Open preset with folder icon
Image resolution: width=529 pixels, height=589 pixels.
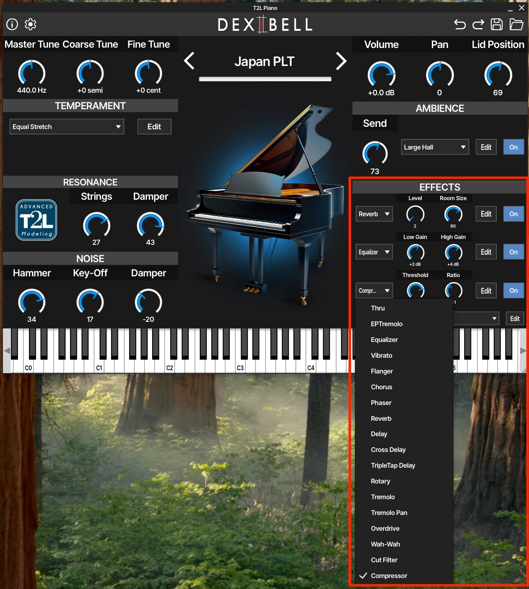[516, 25]
